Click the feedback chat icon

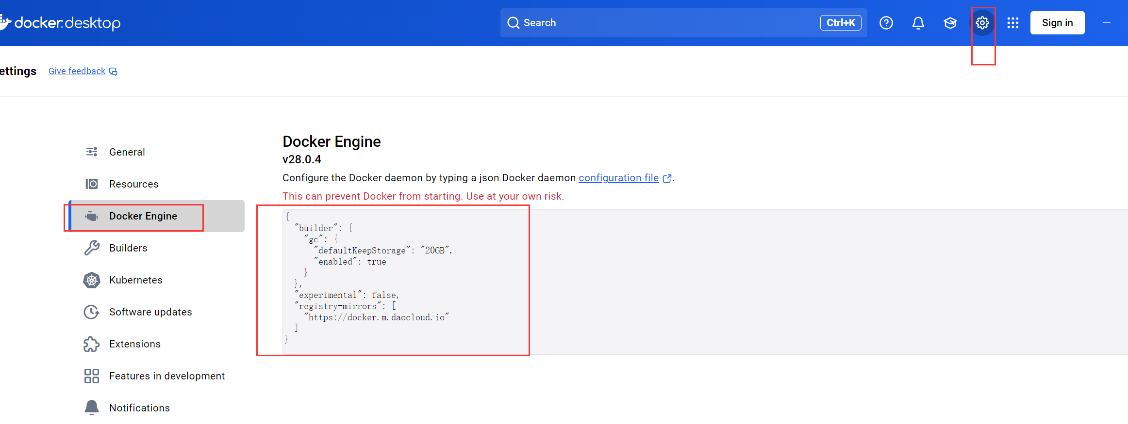pyautogui.click(x=113, y=72)
